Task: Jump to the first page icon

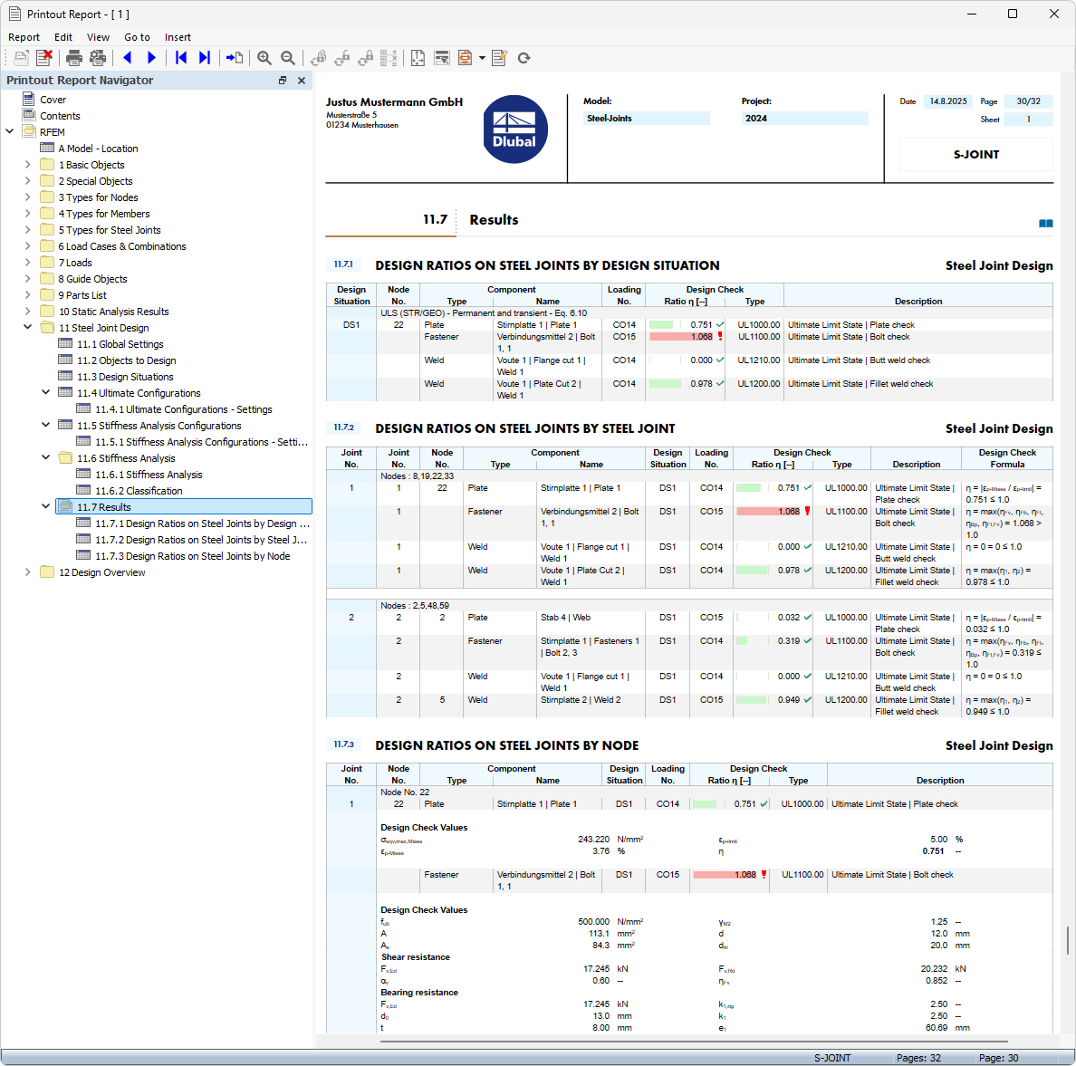Action: [x=181, y=58]
